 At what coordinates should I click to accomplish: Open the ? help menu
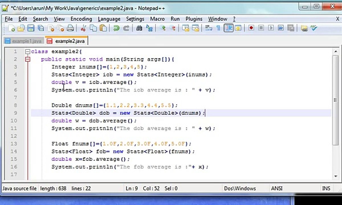point(234,19)
